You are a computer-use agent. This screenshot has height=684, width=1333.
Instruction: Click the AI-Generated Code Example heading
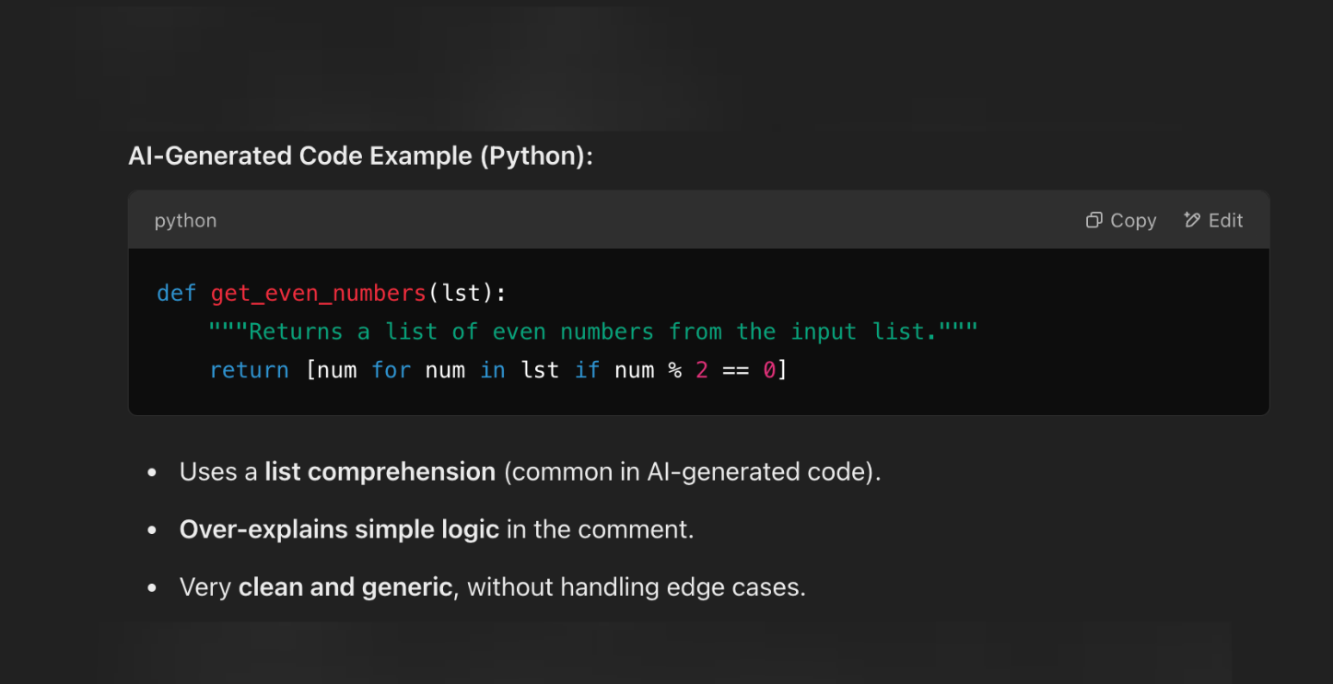point(360,156)
